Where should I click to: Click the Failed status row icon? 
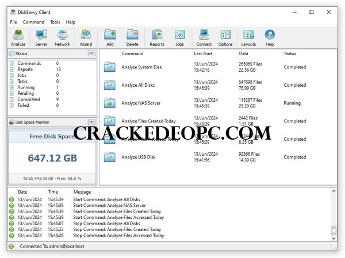11,105
